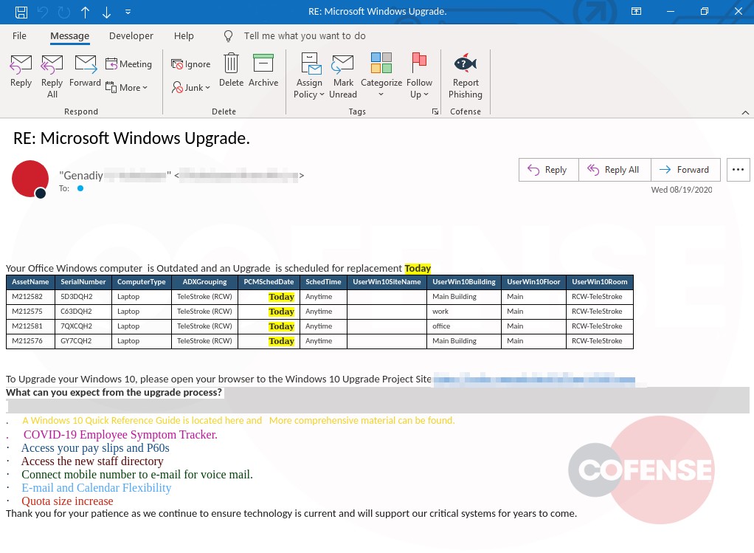Click the Save icon in title bar
754x553 pixels.
[x=21, y=12]
